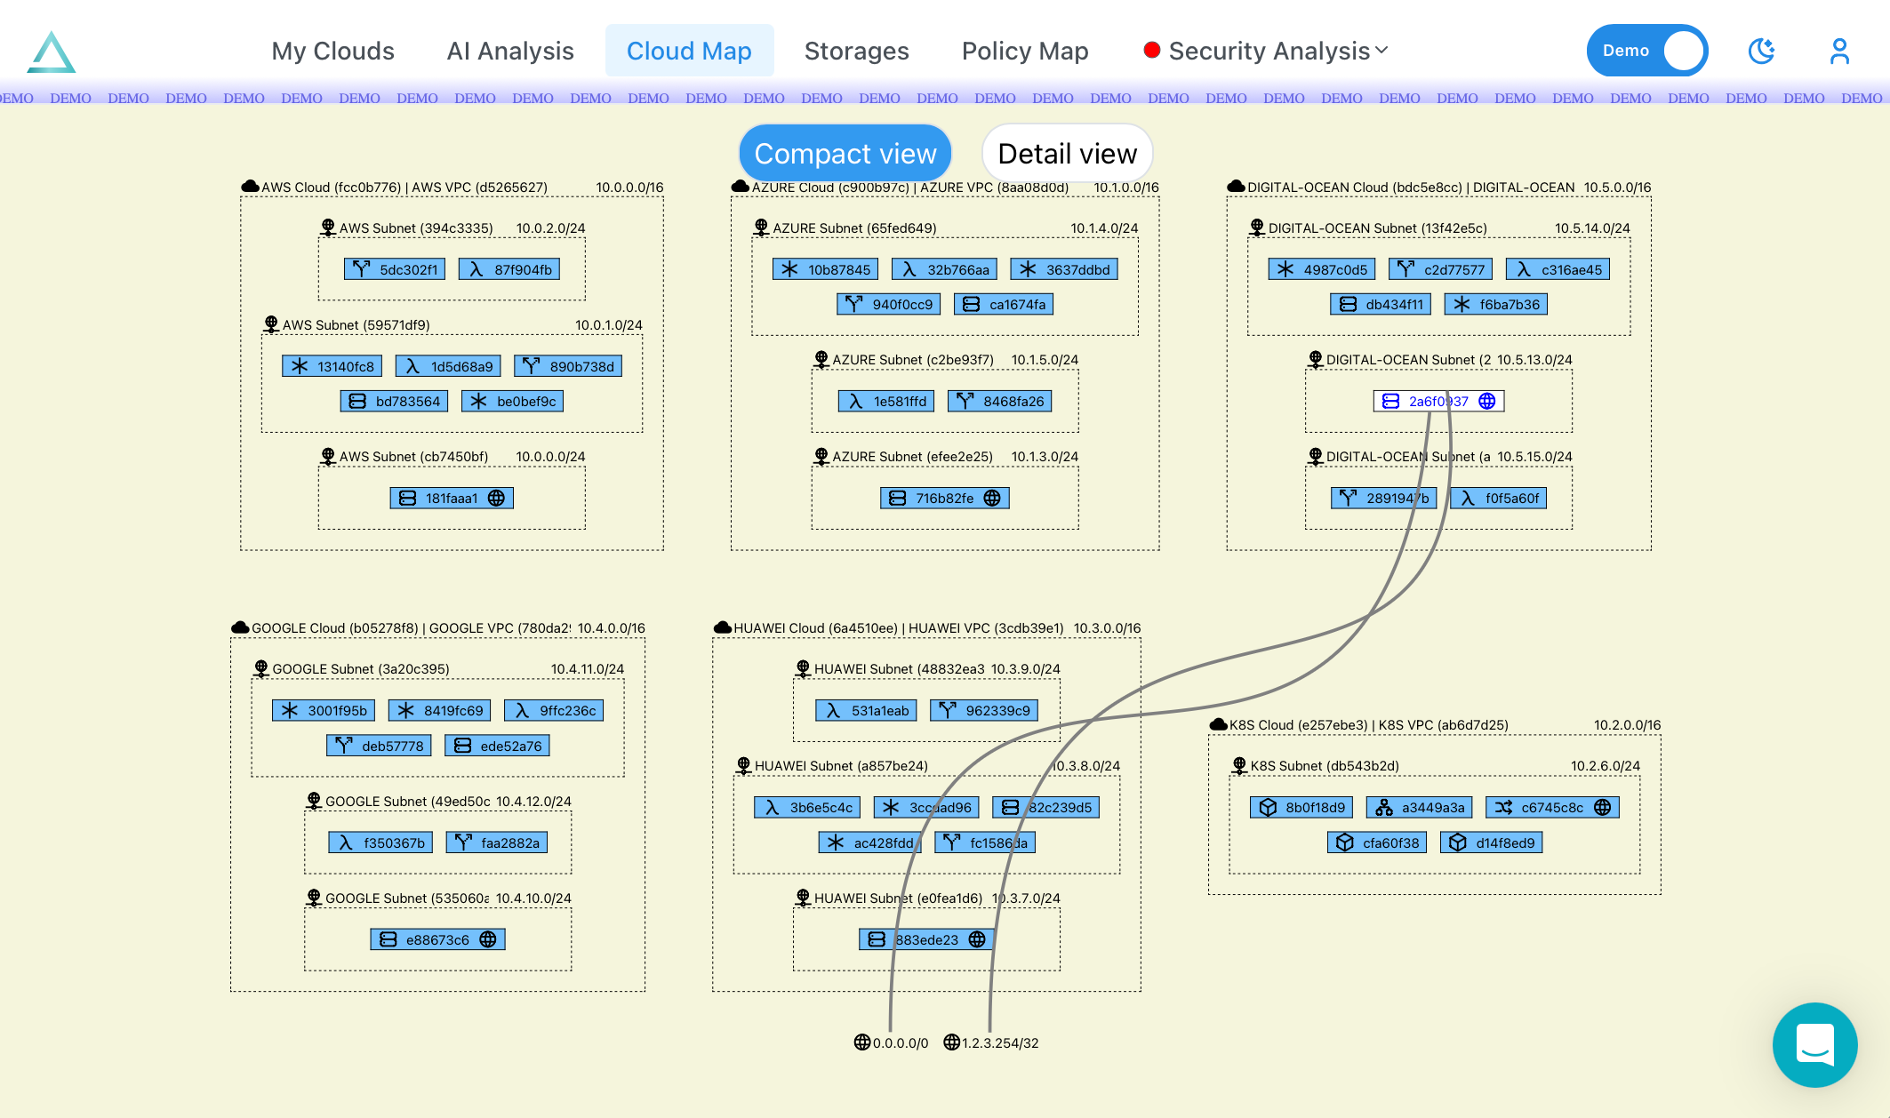Switch to the Detail view button

point(1067,153)
